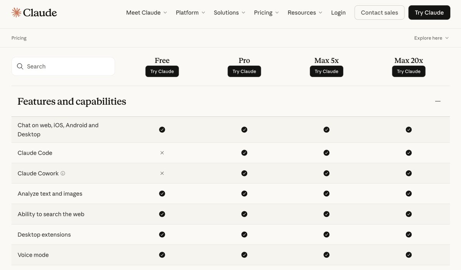Click the Try Claude button in header

point(429,13)
